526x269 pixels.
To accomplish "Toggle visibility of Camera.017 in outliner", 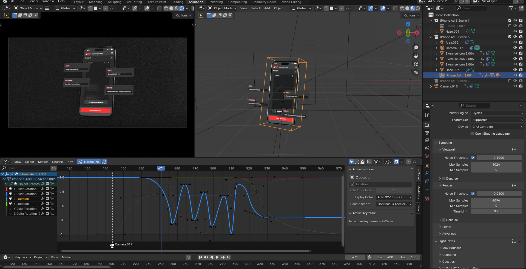I will pyautogui.click(x=515, y=48).
